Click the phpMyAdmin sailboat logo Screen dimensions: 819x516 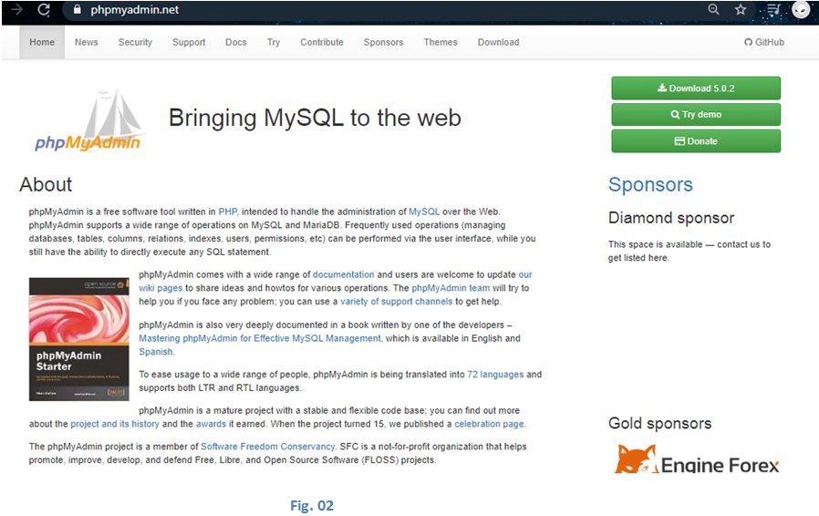click(88, 119)
